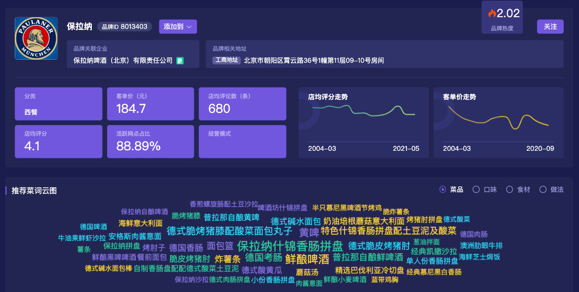This screenshot has width=579, height=292.
Task: Click the 香煎螺旋肠配土豆沙拉 word
Action: (224, 204)
